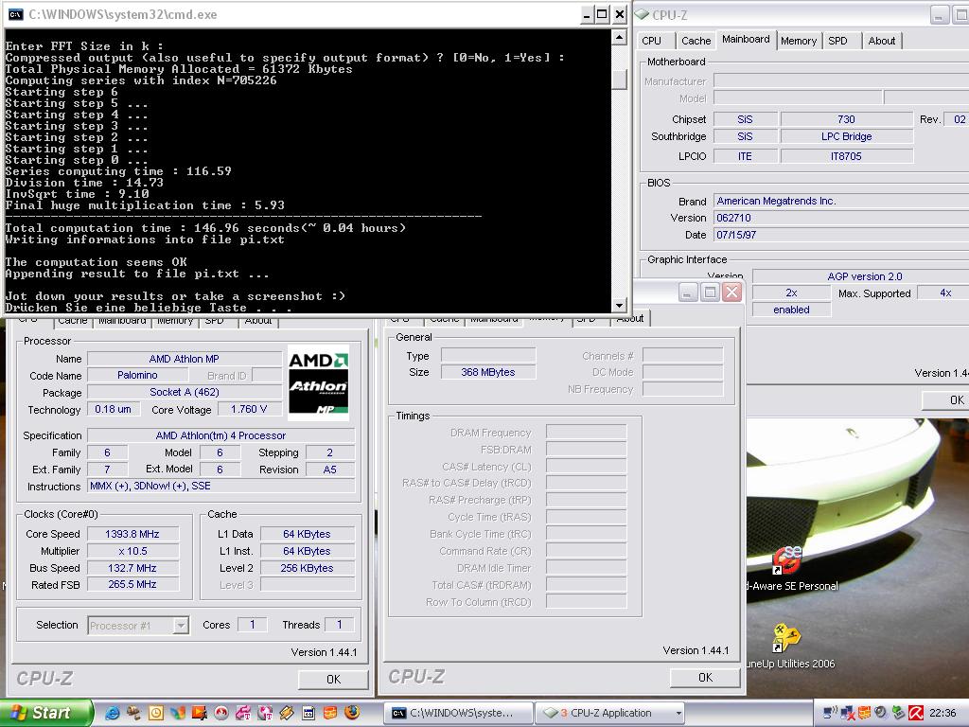Click the Southbridge value LPC Bridge
Viewport: 969px width, 727px height.
pos(847,136)
